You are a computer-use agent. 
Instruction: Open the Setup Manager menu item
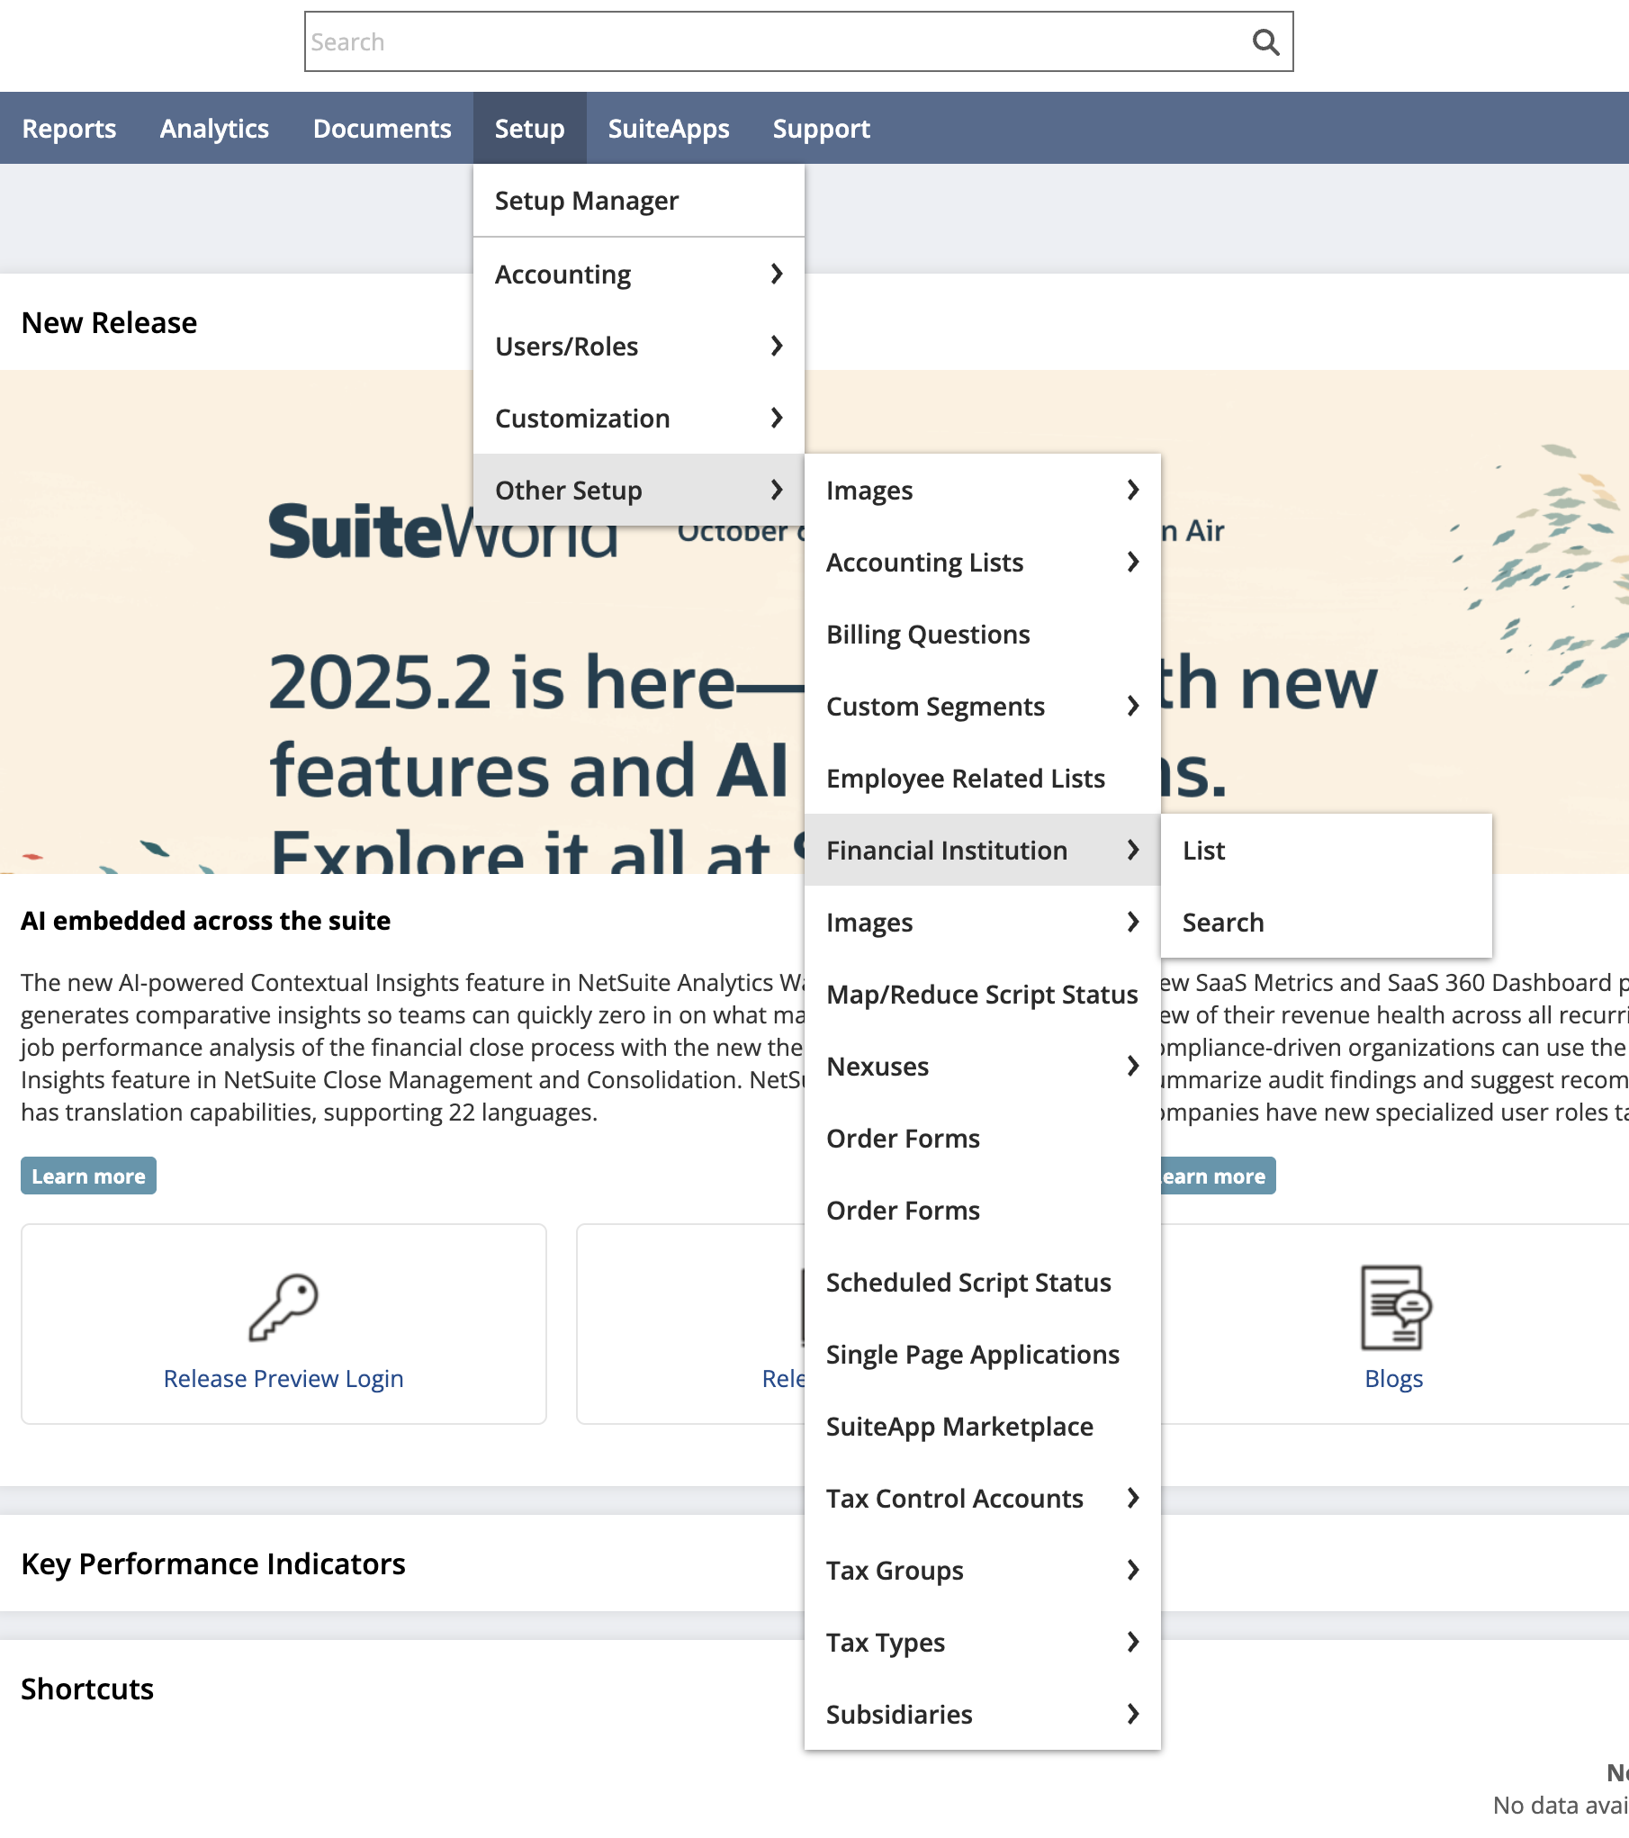pos(587,201)
